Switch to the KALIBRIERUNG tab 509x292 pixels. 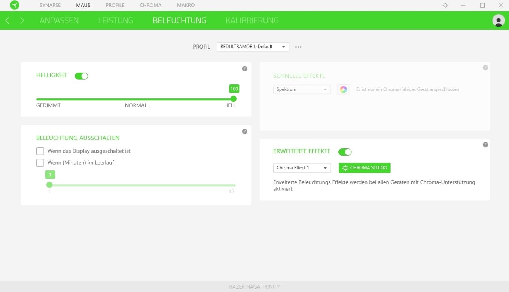[x=252, y=21]
